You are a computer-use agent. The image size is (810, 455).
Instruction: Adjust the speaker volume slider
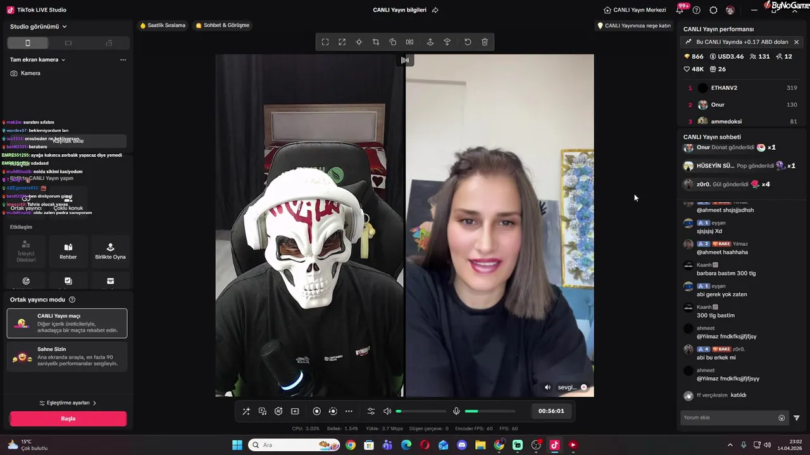[421, 411]
